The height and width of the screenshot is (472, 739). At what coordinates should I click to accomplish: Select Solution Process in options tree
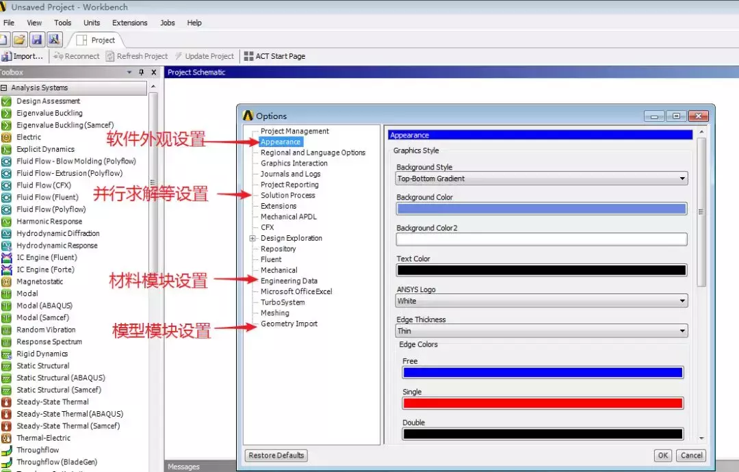(x=288, y=195)
